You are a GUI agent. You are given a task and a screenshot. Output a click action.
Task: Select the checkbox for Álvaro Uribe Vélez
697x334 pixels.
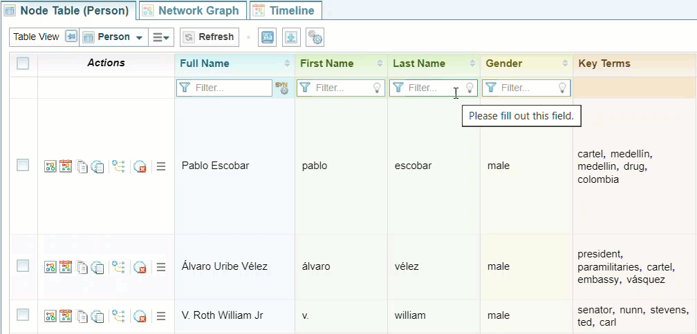23,266
